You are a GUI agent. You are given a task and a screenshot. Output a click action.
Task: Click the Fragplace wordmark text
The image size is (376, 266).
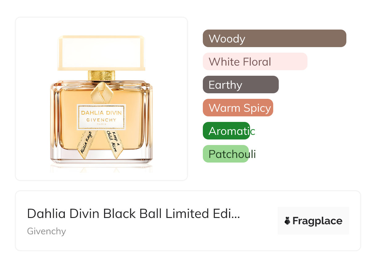[x=317, y=221]
